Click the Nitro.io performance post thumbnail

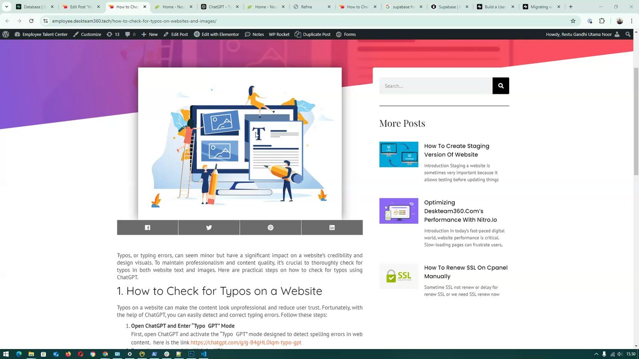(399, 211)
